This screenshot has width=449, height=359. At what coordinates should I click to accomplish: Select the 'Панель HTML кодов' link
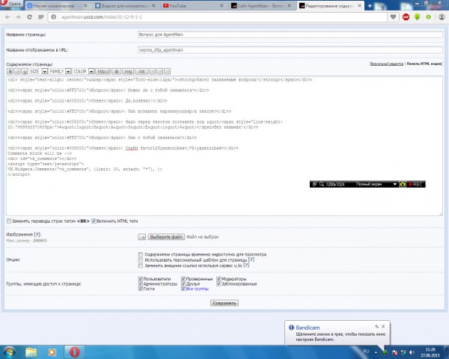click(x=424, y=64)
